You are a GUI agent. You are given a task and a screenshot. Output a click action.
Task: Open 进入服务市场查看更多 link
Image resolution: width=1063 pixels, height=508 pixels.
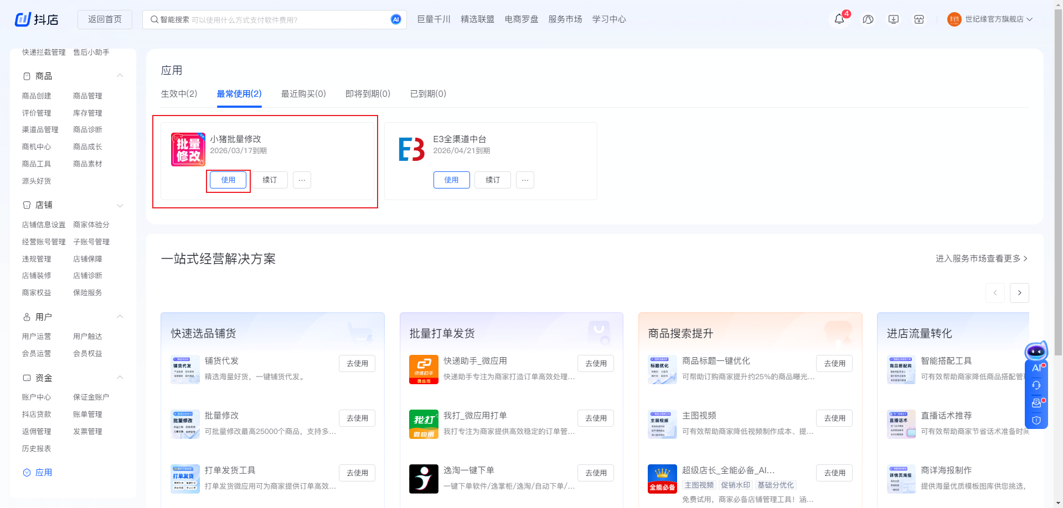[x=981, y=259]
